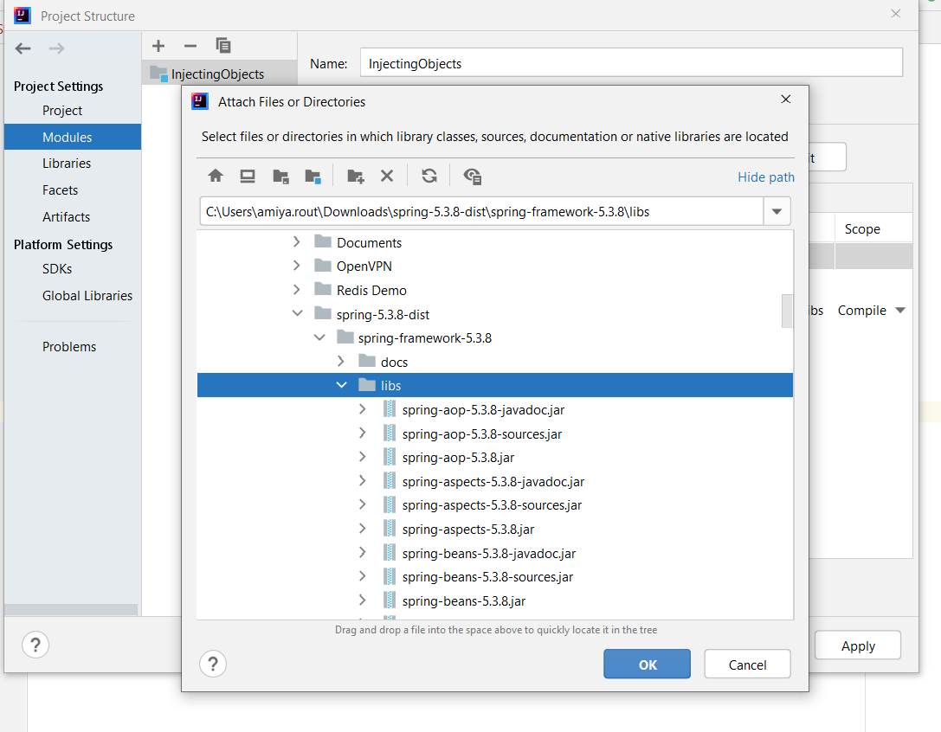Click the Apply button
Screen dimensions: 941x732
coord(858,645)
